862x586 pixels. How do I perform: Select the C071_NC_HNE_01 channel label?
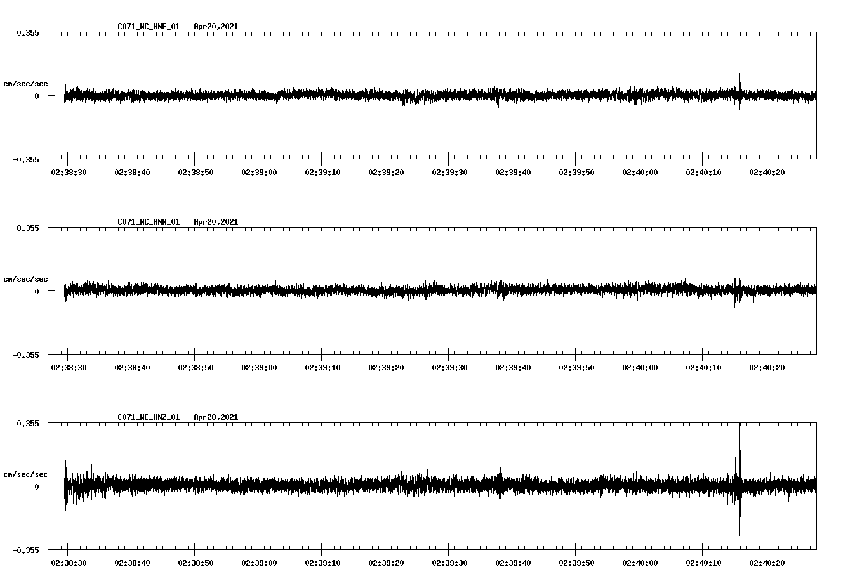148,27
